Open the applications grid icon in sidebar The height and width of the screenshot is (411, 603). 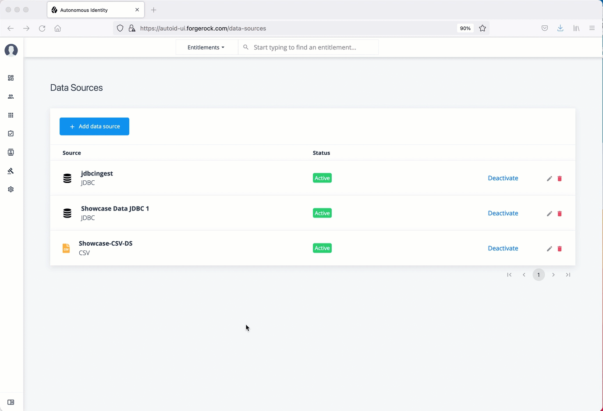(x=11, y=115)
